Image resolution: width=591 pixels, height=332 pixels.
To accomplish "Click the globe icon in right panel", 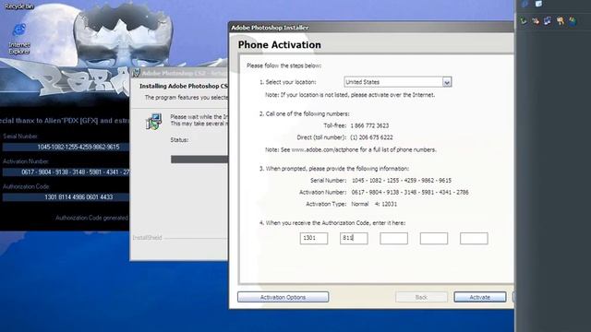I will 573,20.
